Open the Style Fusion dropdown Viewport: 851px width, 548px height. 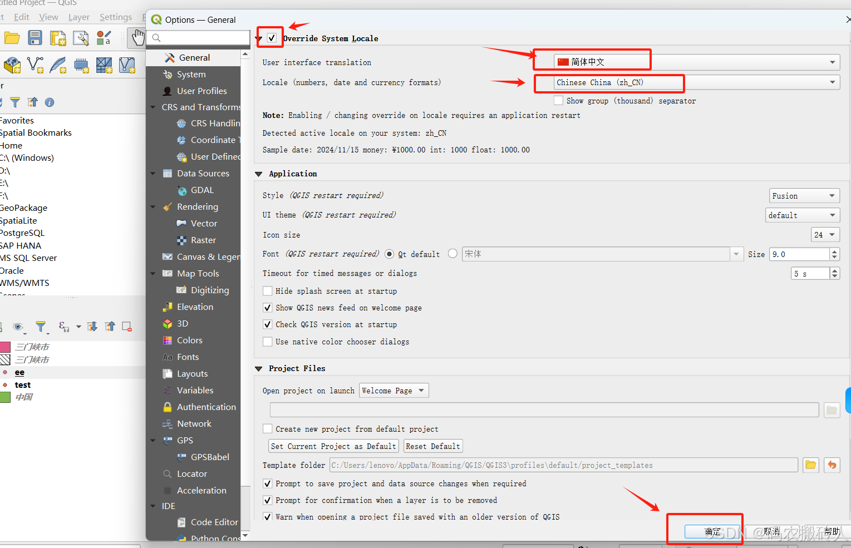pos(804,196)
